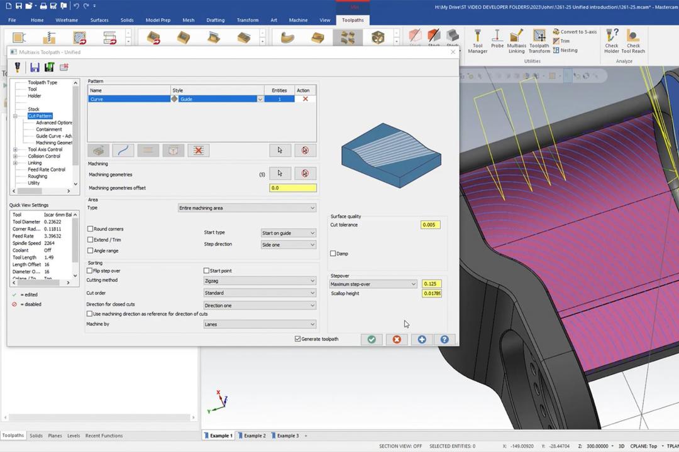Image resolution: width=679 pixels, height=452 pixels.
Task: Select machining geometries arrow button
Action: coord(280,173)
